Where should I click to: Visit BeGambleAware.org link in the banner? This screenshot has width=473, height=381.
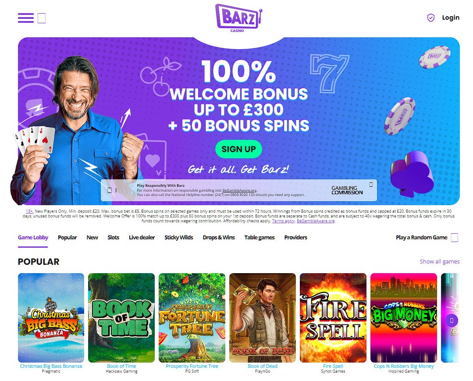click(x=239, y=190)
